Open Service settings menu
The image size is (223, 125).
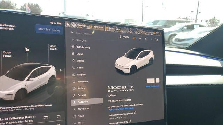[x=82, y=95]
